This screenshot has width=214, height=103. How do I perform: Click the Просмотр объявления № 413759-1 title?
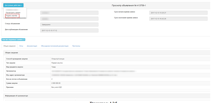point(129,5)
